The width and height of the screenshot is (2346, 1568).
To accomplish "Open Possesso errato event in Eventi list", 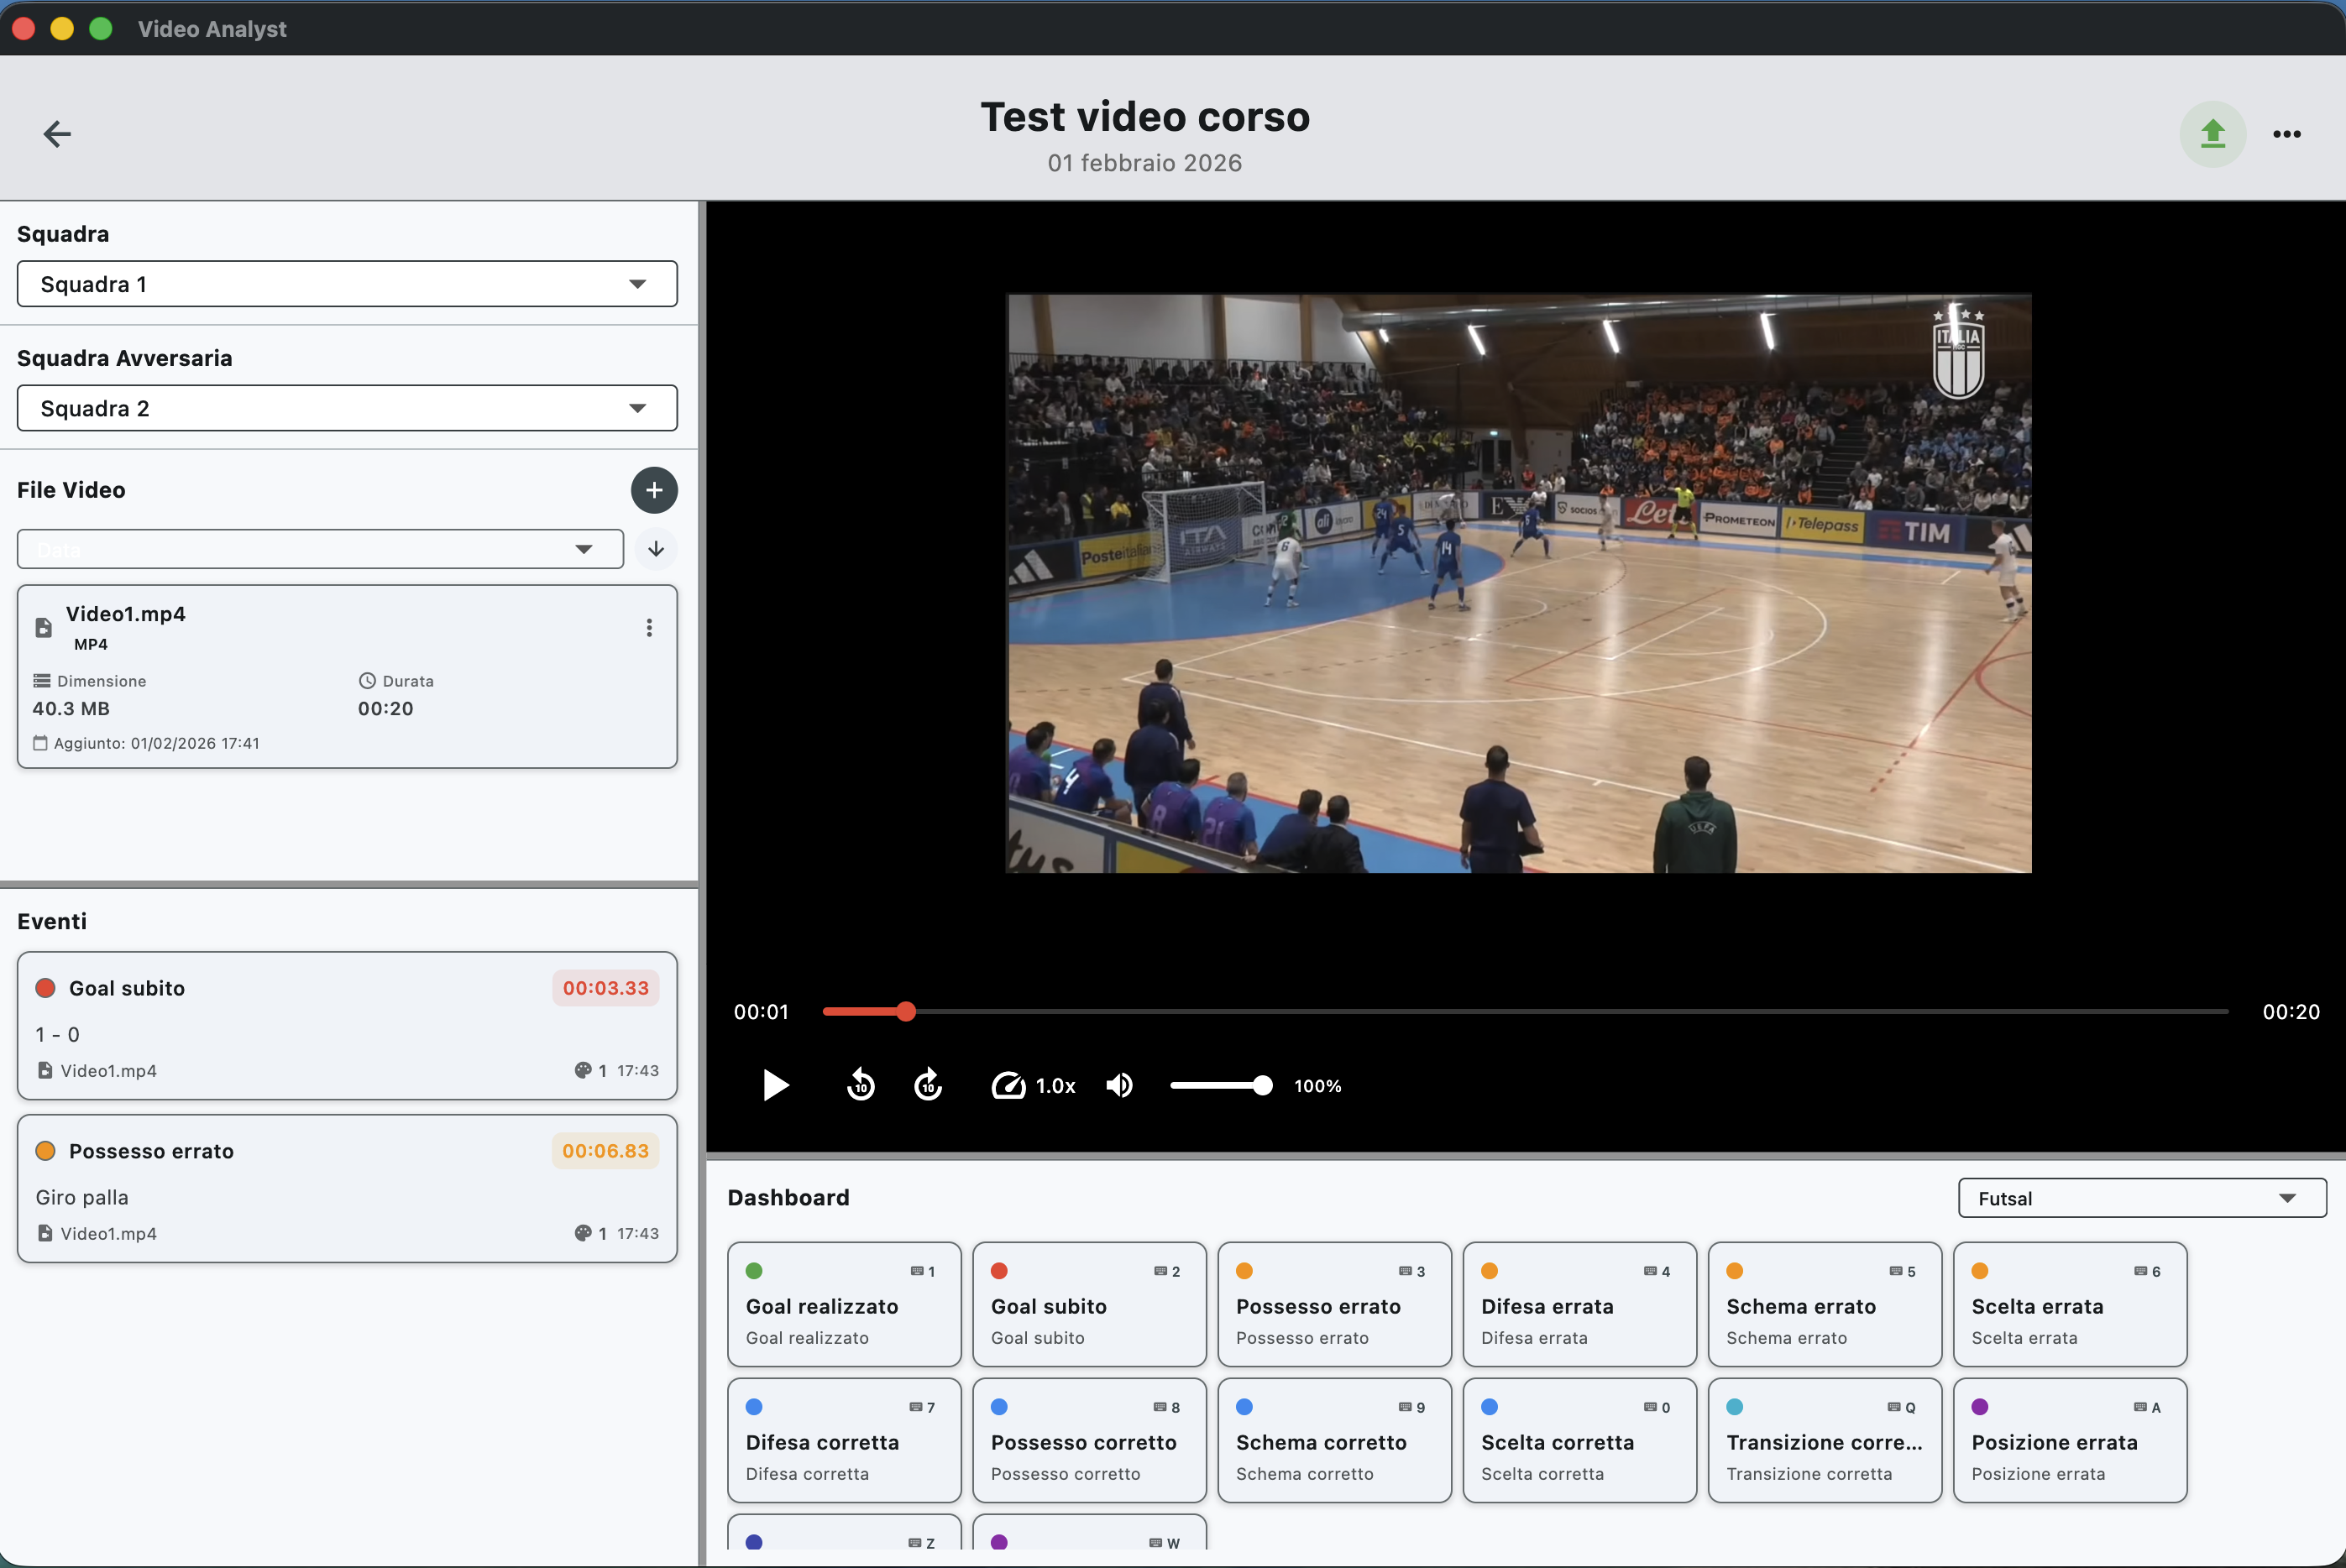I will coord(347,1189).
